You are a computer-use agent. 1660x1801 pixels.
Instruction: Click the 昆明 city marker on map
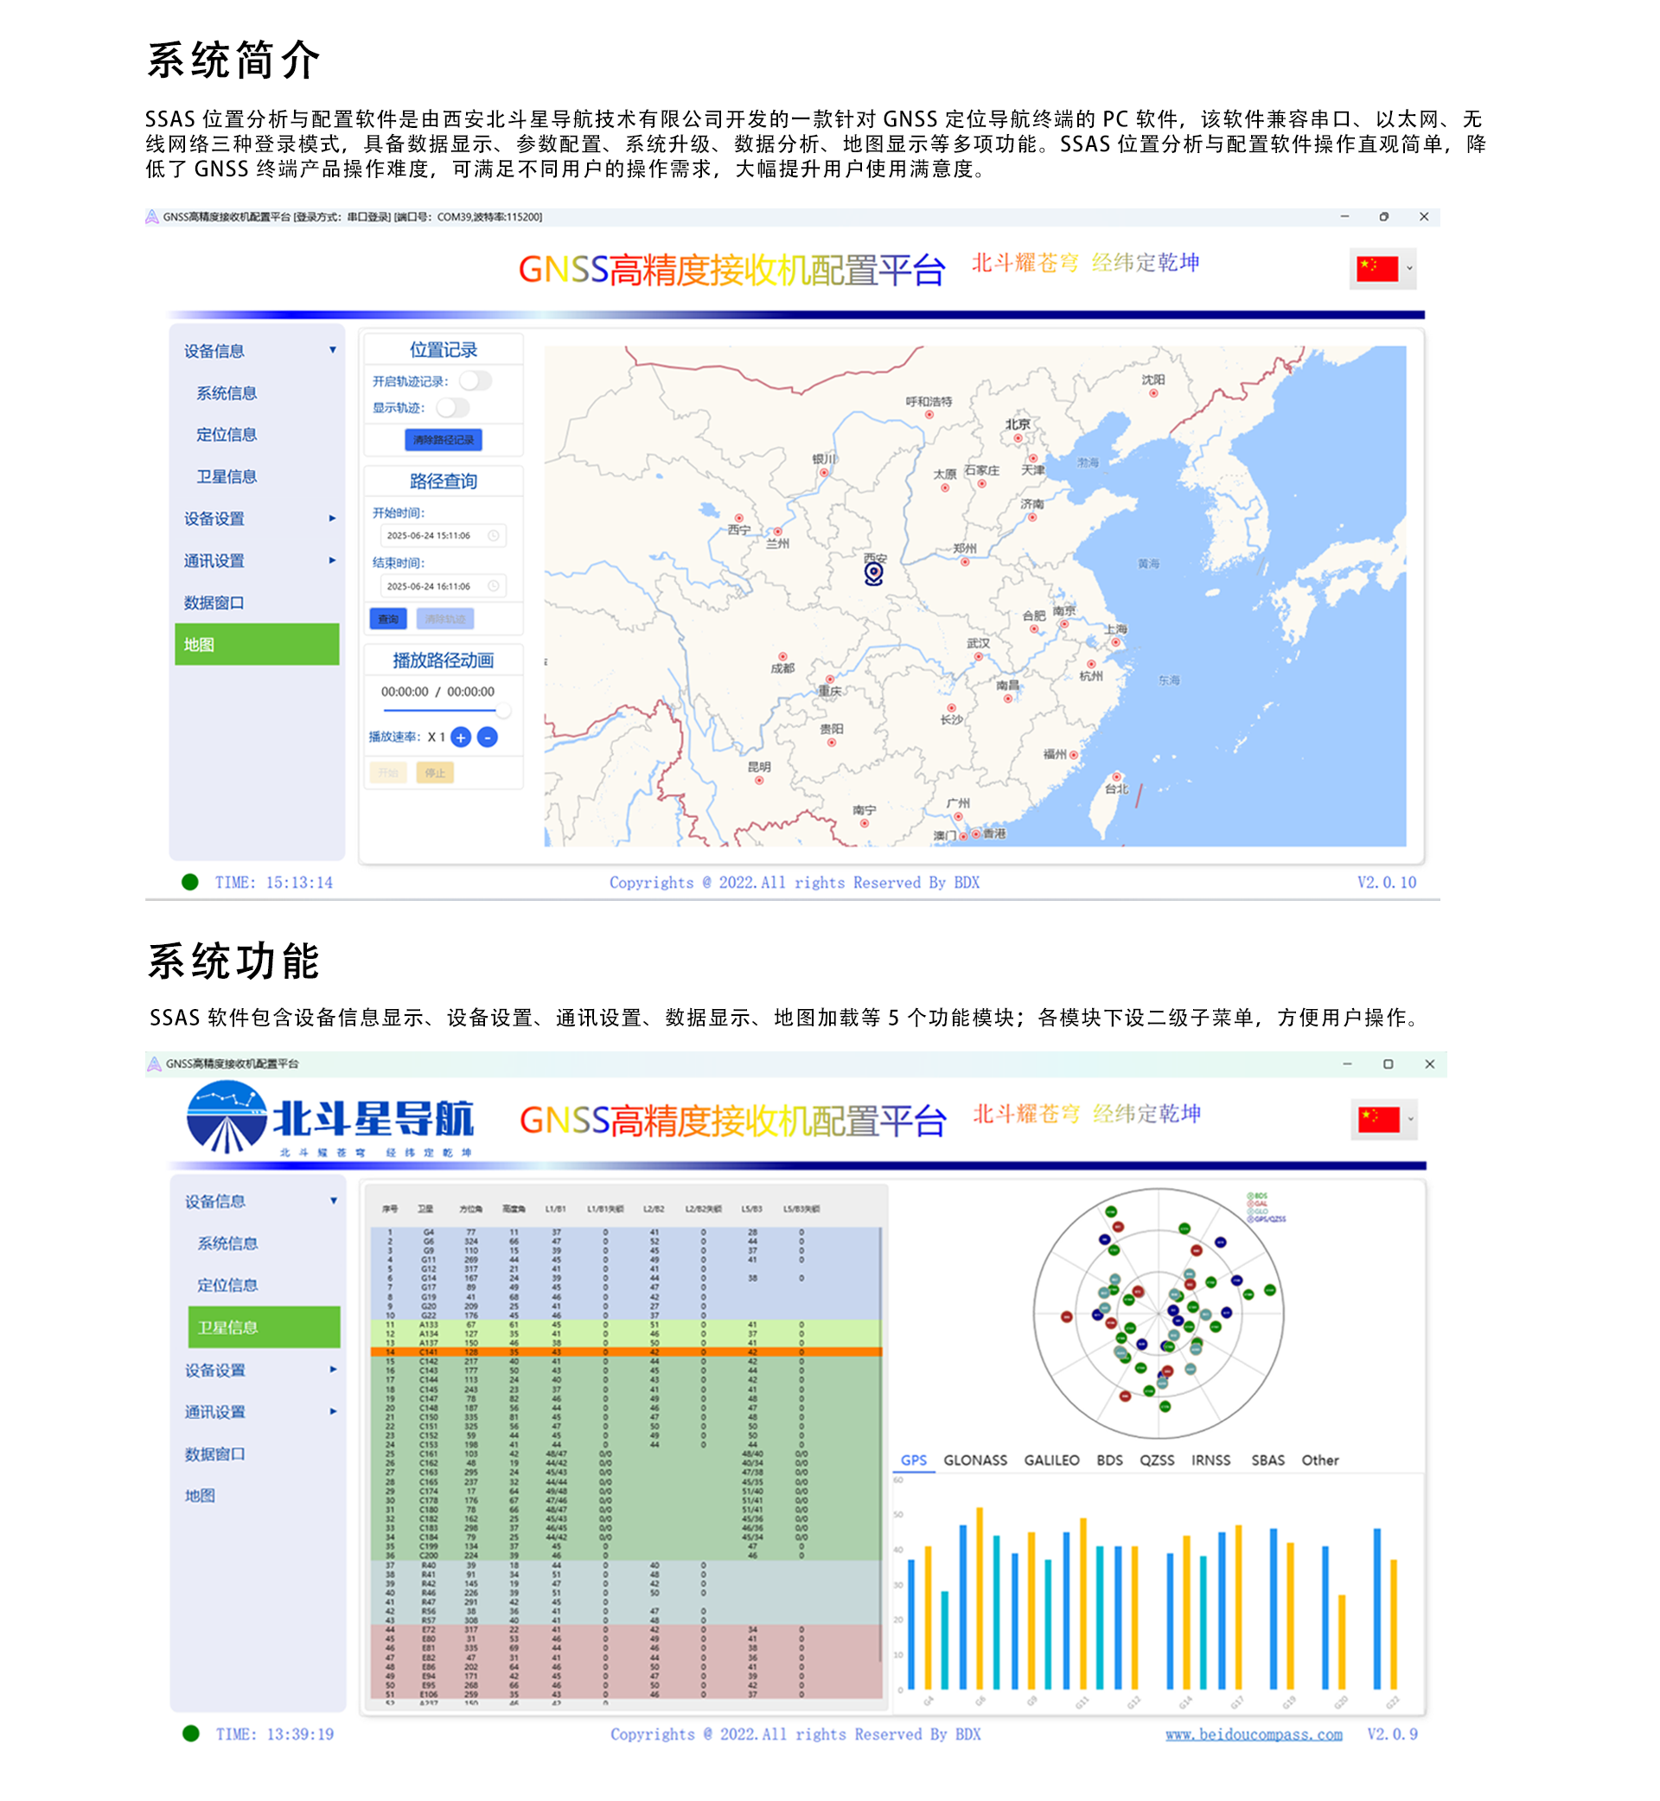tap(759, 782)
